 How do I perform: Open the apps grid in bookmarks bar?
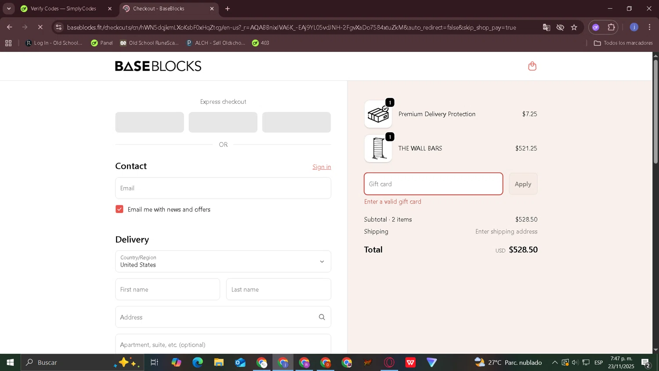coord(8,43)
